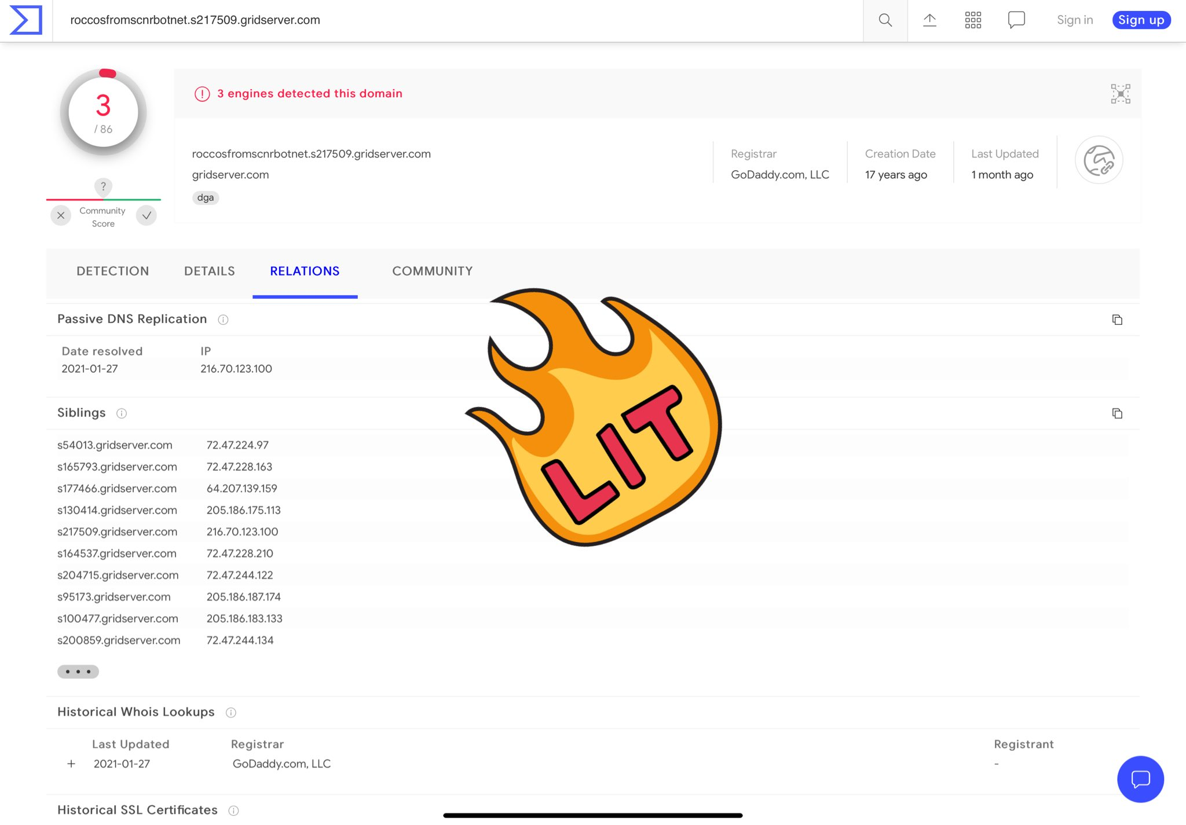This screenshot has height=825, width=1186.
Task: Open the comments speech bubble icon
Action: point(1016,20)
